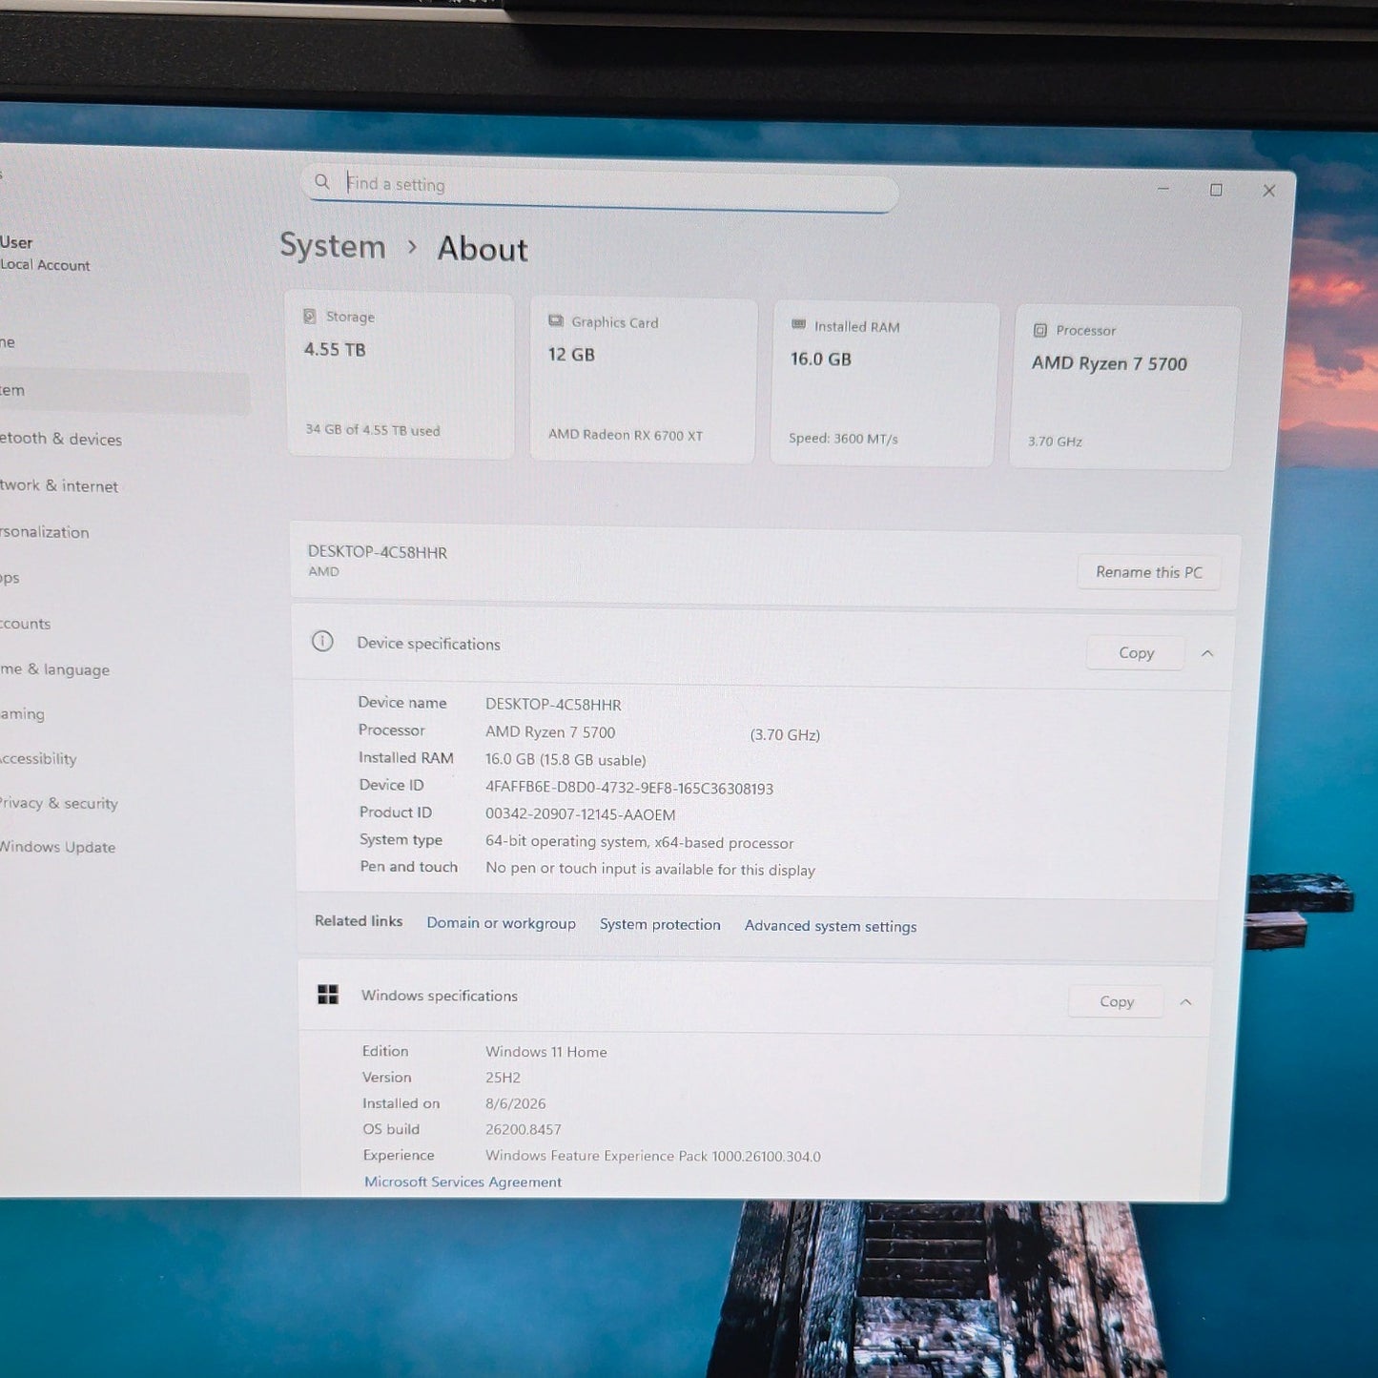Collapse the Windows specifications section chevron

1186,1002
